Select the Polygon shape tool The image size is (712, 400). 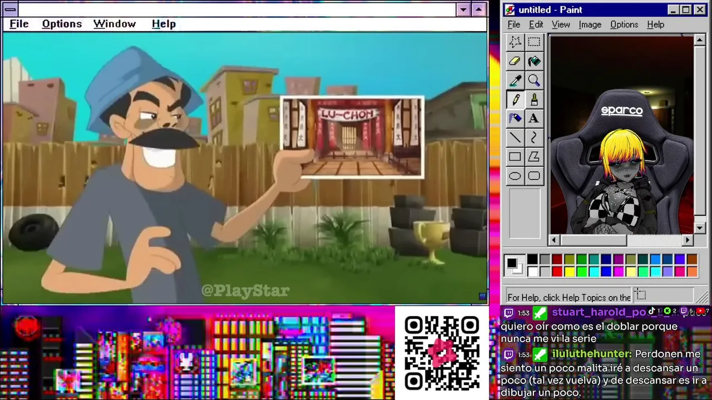pos(534,157)
